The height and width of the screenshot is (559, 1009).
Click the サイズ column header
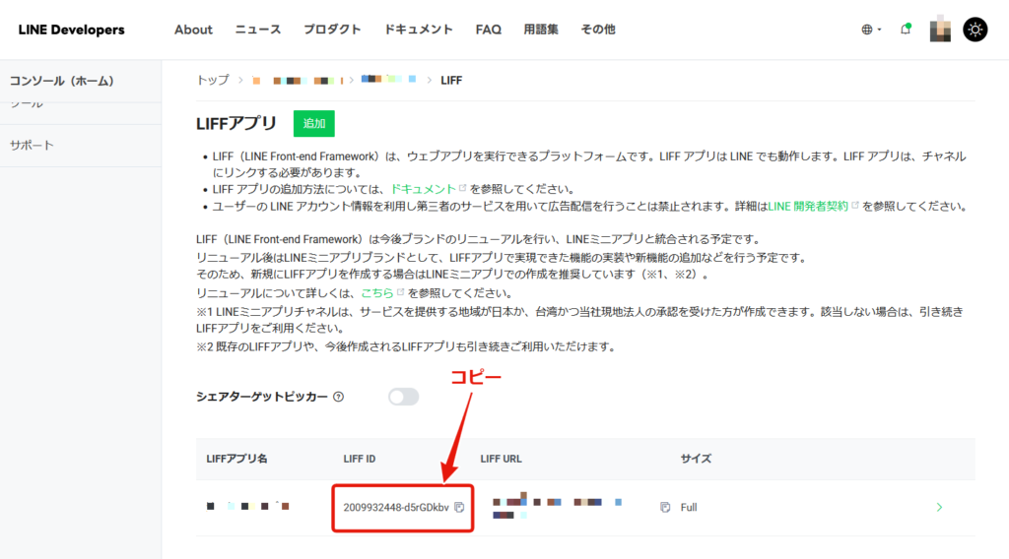(697, 459)
